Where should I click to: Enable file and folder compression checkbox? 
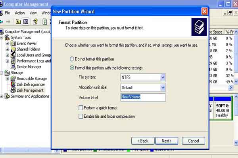tap(81, 116)
